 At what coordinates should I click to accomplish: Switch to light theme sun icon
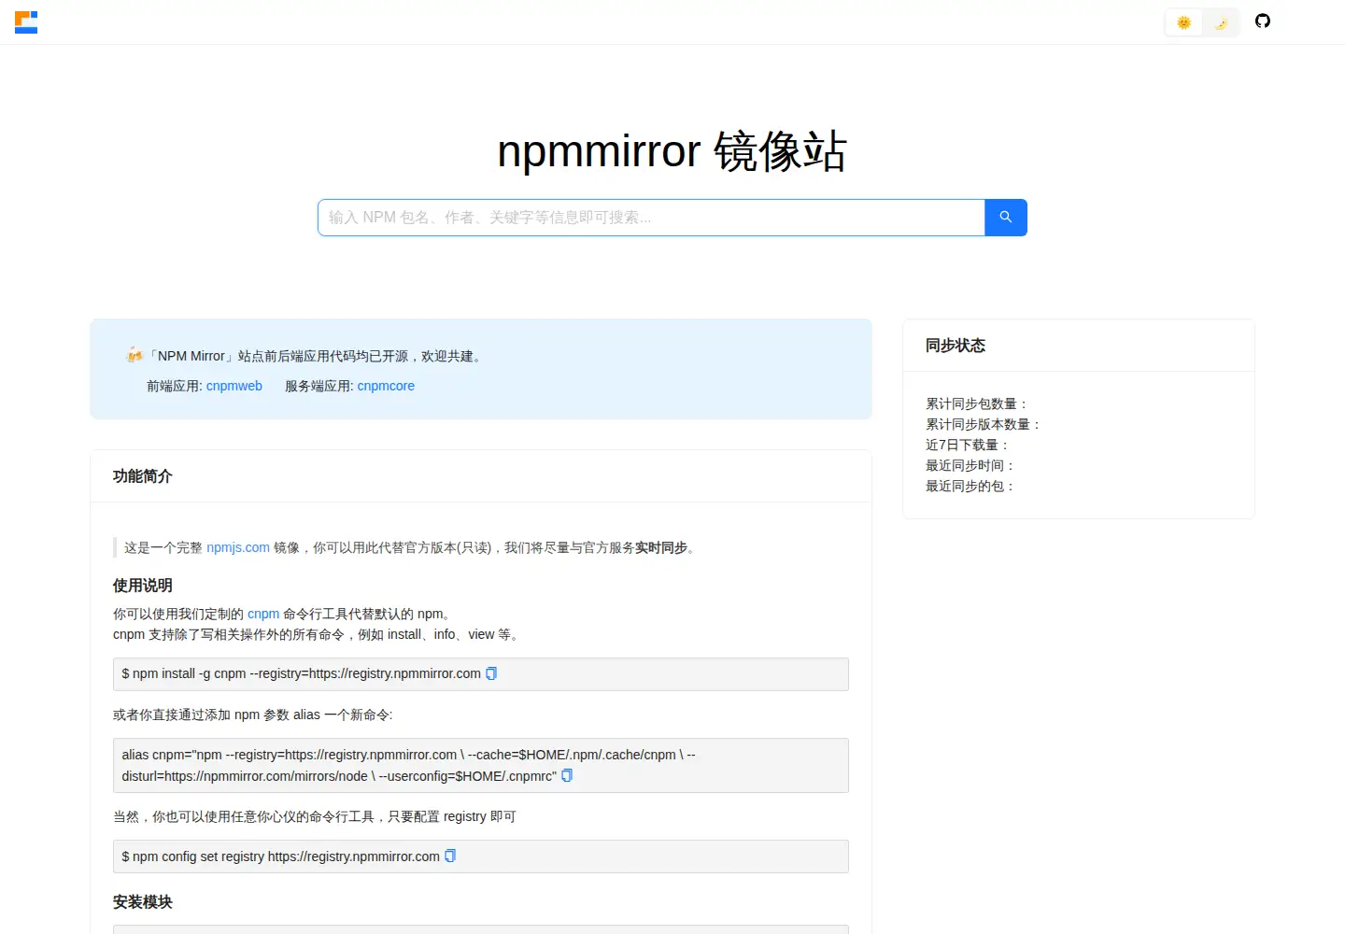1183,22
